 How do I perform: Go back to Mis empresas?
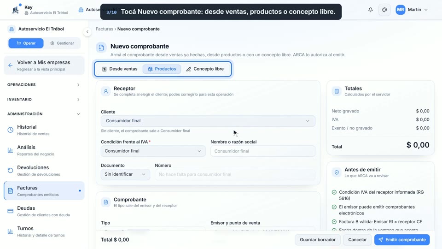coord(44,65)
